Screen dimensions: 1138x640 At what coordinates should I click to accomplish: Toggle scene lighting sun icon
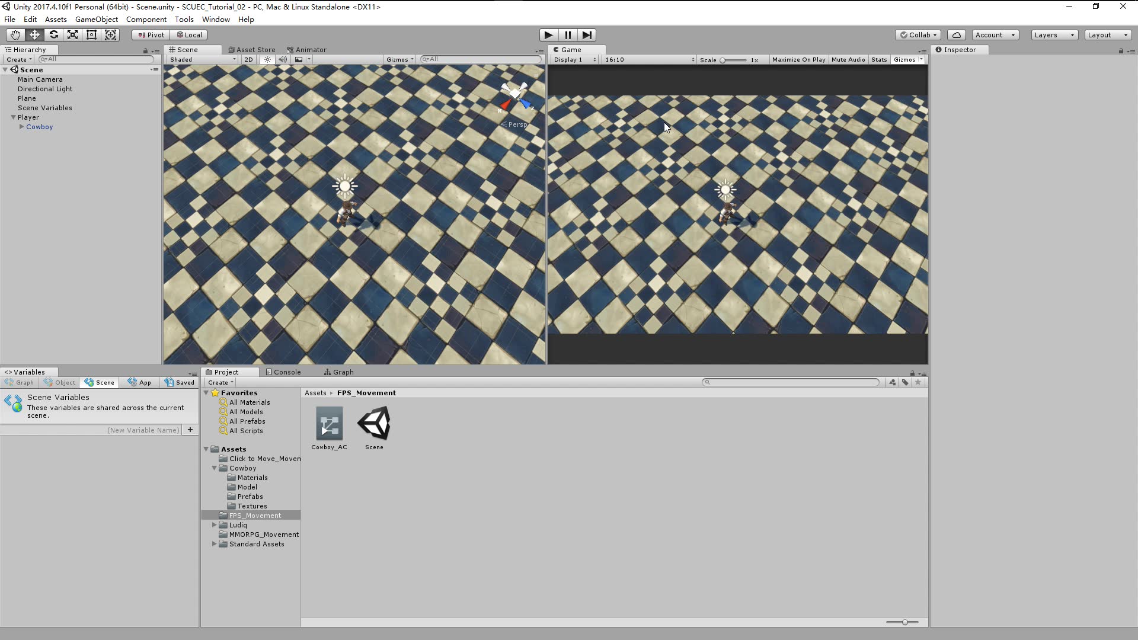click(x=267, y=59)
